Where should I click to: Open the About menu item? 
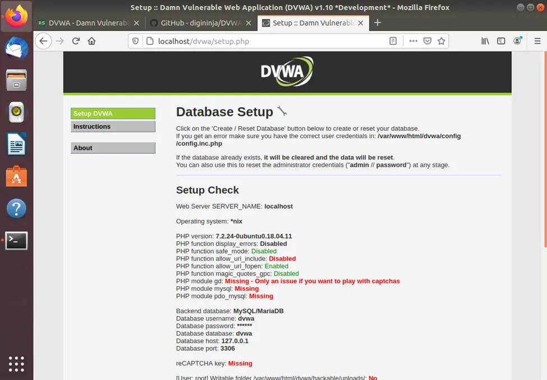[113, 148]
